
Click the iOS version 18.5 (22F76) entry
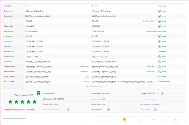[x=54, y=99]
